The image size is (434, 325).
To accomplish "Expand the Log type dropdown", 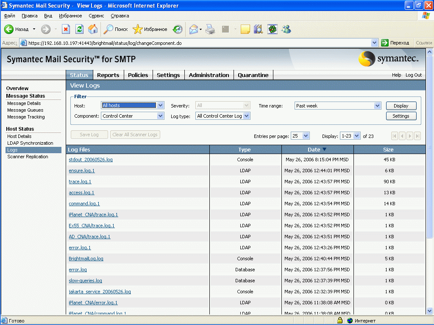I will click(x=247, y=116).
